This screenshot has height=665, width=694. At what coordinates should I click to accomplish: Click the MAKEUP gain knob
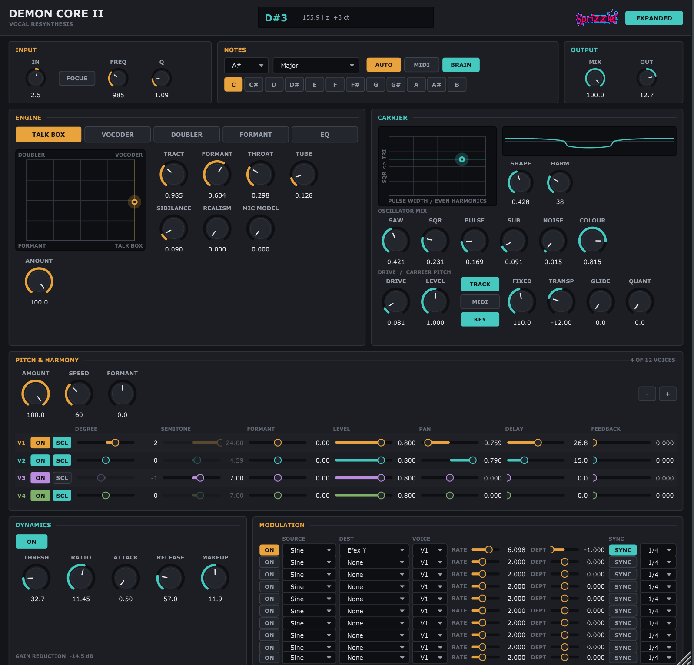pos(215,578)
